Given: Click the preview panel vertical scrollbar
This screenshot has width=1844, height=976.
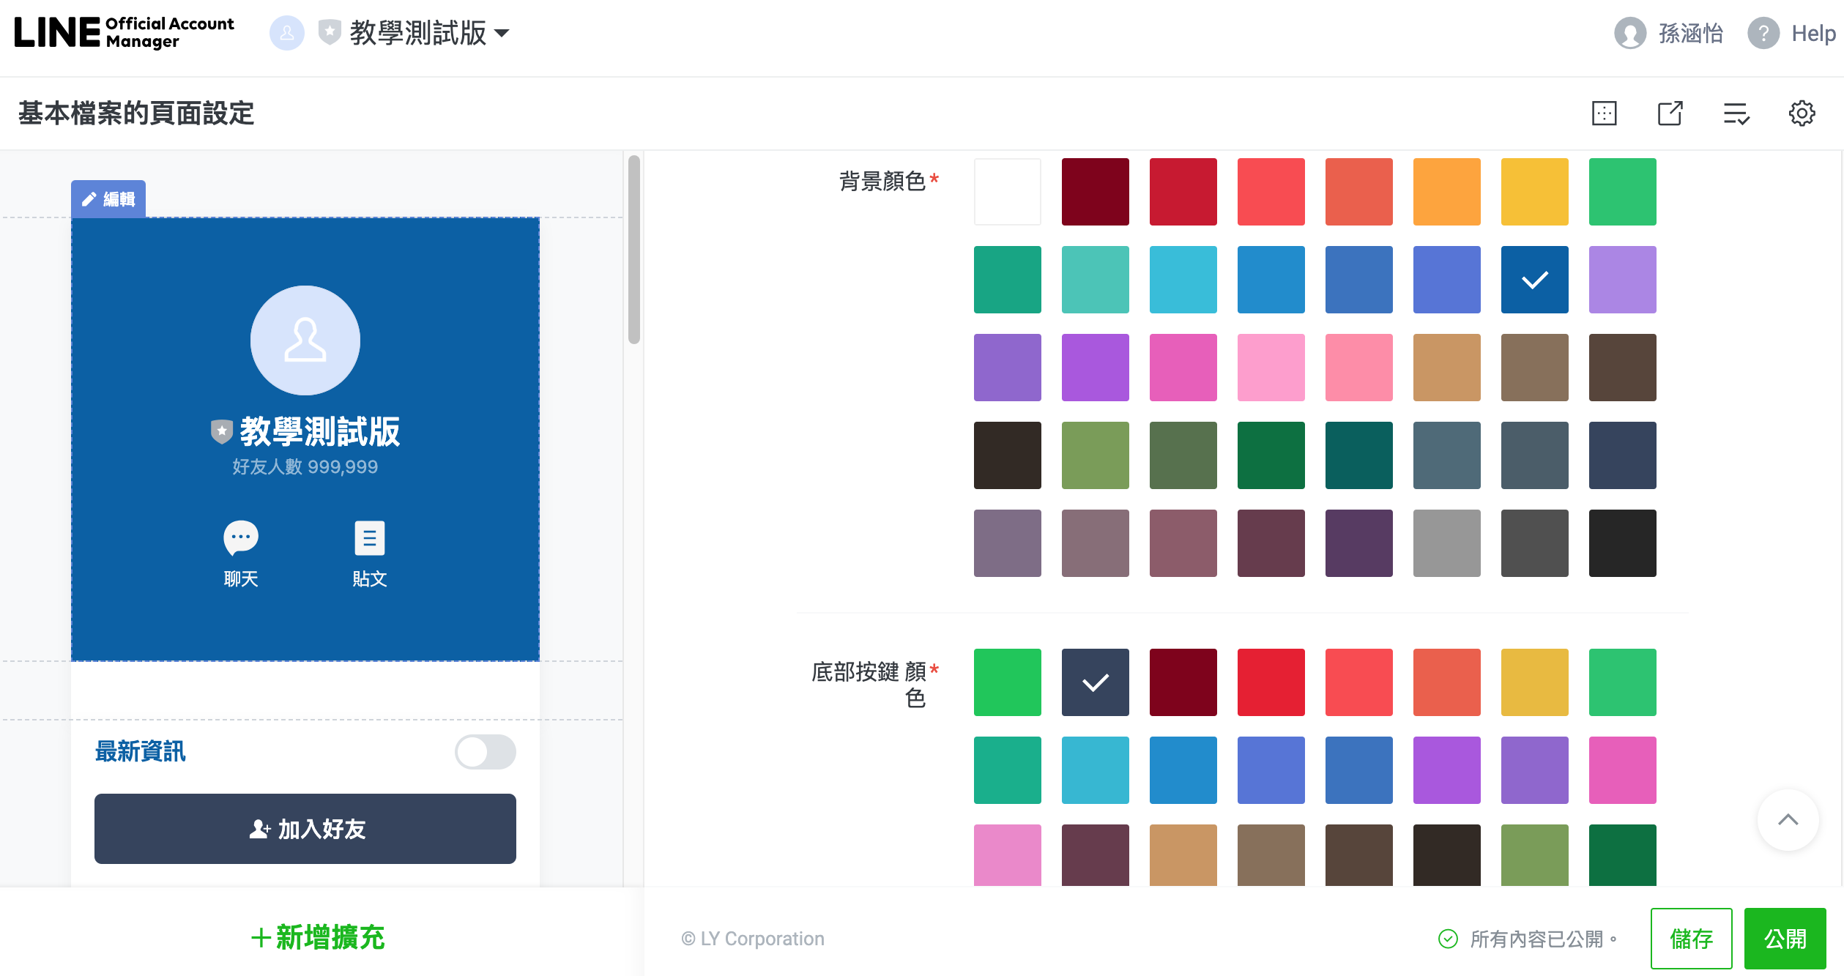Looking at the screenshot, I should pos(634,249).
